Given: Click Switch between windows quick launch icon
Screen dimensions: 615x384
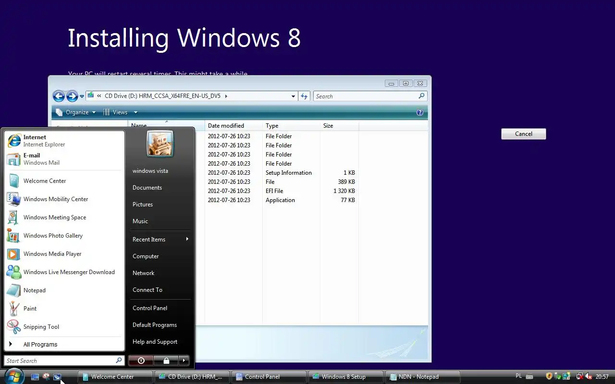Looking at the screenshot, I should click(x=57, y=377).
